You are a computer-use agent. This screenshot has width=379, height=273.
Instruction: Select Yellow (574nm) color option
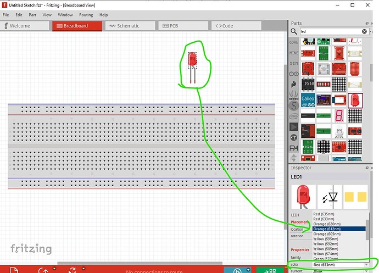coord(339,254)
